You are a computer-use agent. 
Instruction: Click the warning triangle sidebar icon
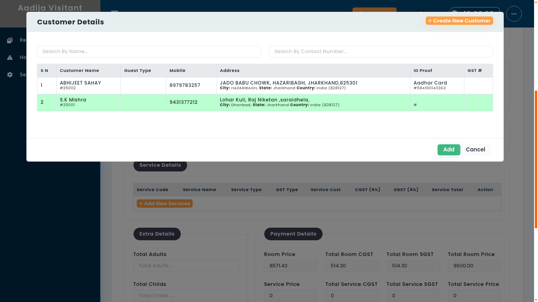(10, 57)
